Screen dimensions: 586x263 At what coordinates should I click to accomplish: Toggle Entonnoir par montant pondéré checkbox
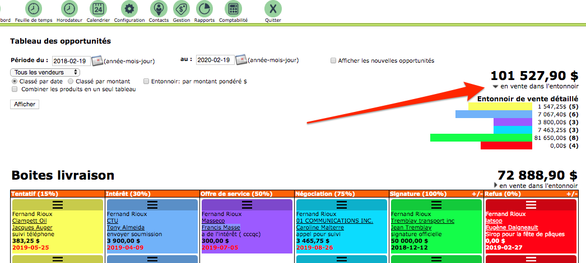(x=146, y=81)
